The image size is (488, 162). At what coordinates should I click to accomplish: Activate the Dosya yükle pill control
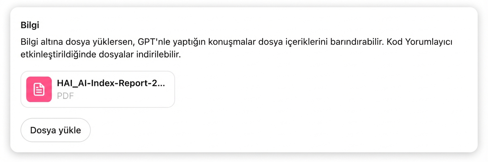pos(55,130)
